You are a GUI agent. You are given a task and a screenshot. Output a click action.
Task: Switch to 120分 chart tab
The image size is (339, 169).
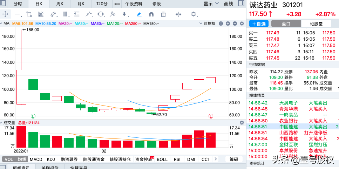102,4
